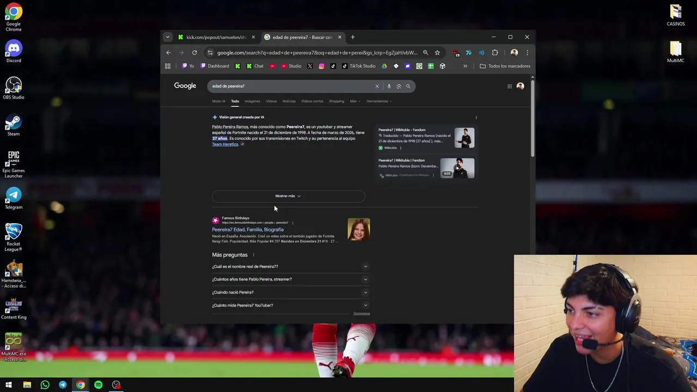Start voice search with microphone icon
697x392 pixels.
click(389, 86)
